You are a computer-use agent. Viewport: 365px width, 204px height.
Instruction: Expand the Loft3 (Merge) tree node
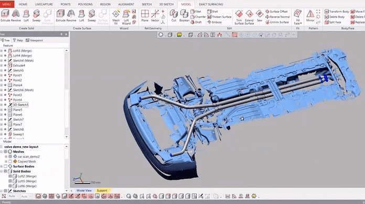tap(2, 50)
